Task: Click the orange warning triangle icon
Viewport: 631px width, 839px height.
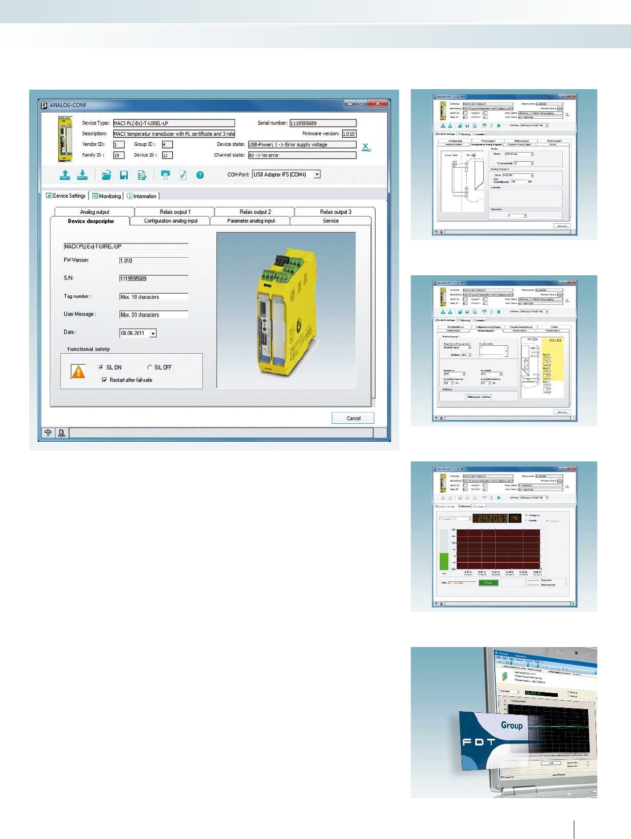Action: click(x=78, y=371)
